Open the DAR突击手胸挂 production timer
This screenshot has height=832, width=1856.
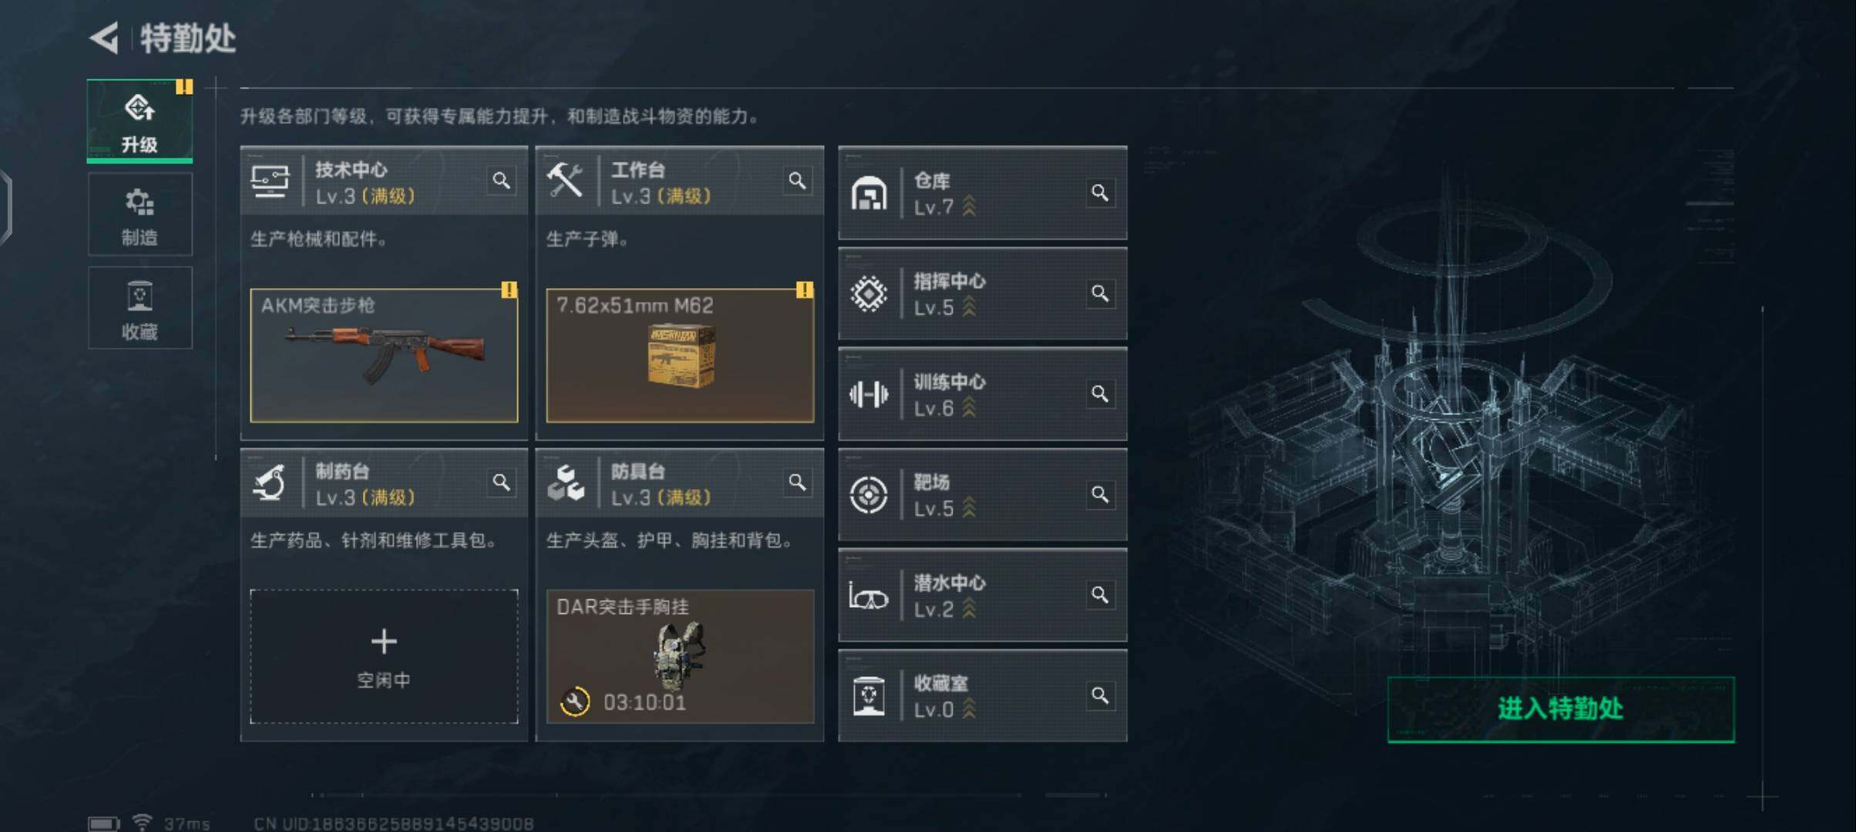[680, 656]
